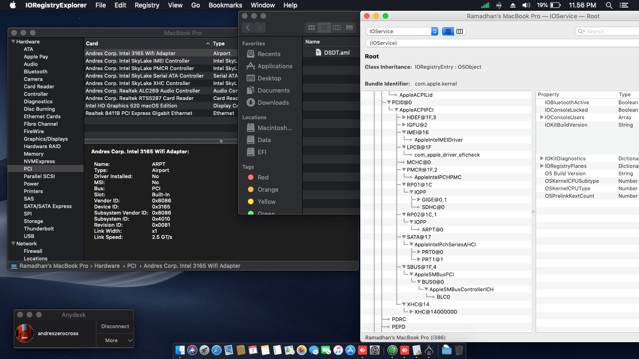Open Photos app in the Dock
The height and width of the screenshot is (359, 639).
(x=302, y=350)
